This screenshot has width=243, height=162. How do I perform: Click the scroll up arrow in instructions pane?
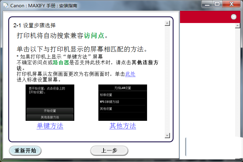[167, 23]
